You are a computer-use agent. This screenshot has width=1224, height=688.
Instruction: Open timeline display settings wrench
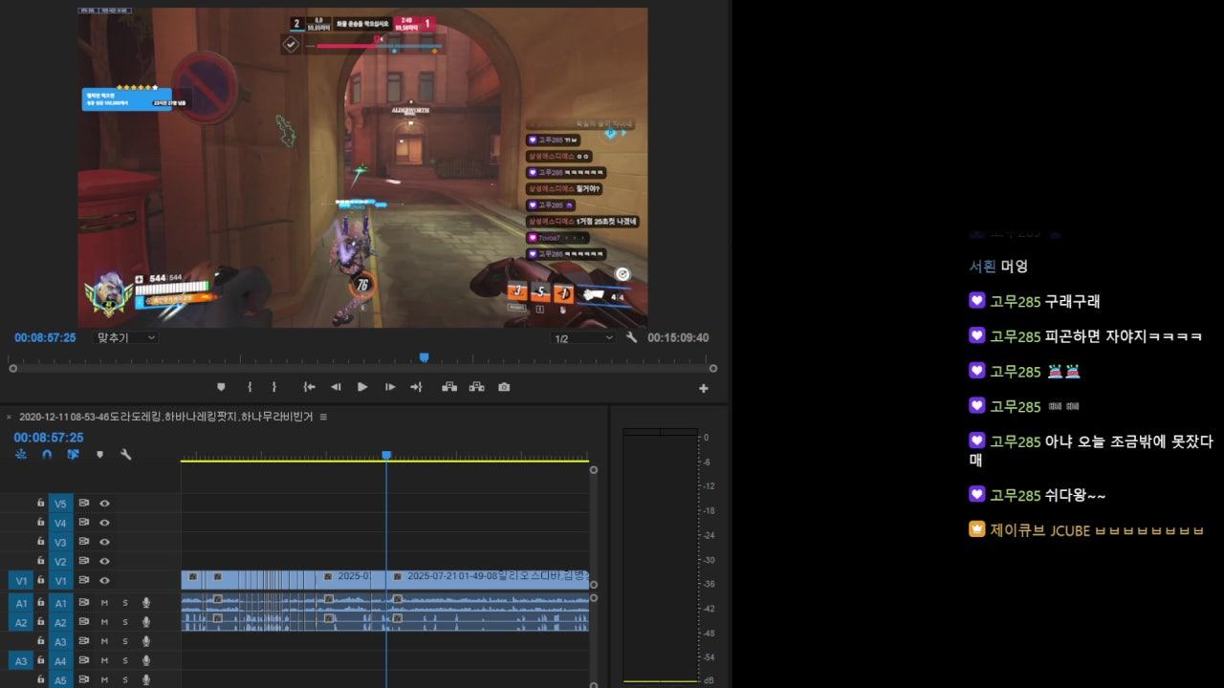125,455
